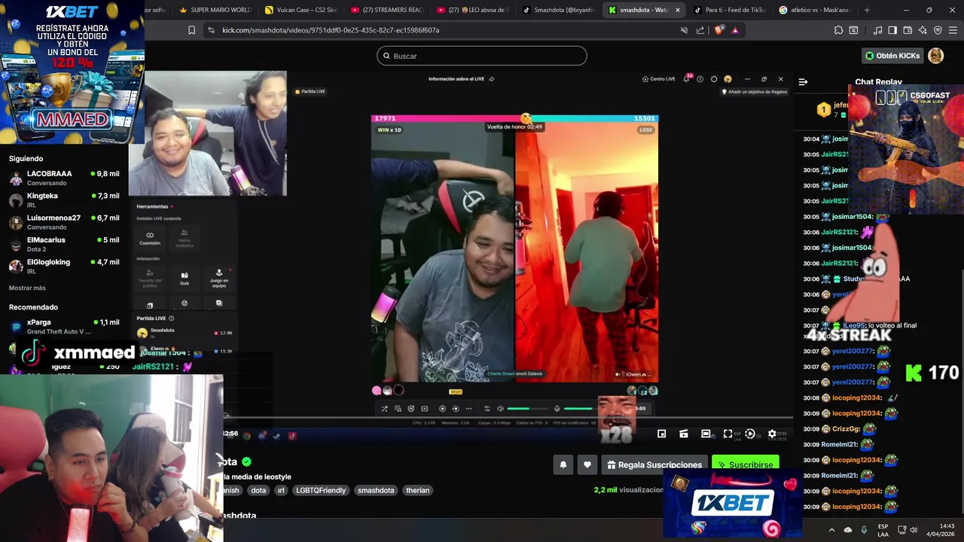Click the cast icon in the Kick player
Screen dimensions: 964x542
click(x=683, y=434)
